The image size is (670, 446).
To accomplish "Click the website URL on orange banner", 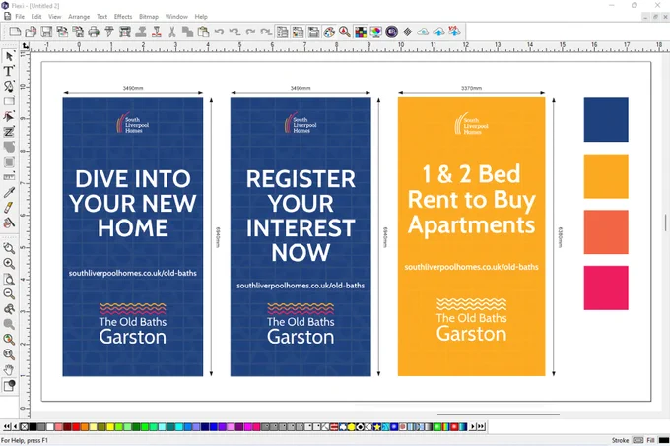I will [x=471, y=267].
